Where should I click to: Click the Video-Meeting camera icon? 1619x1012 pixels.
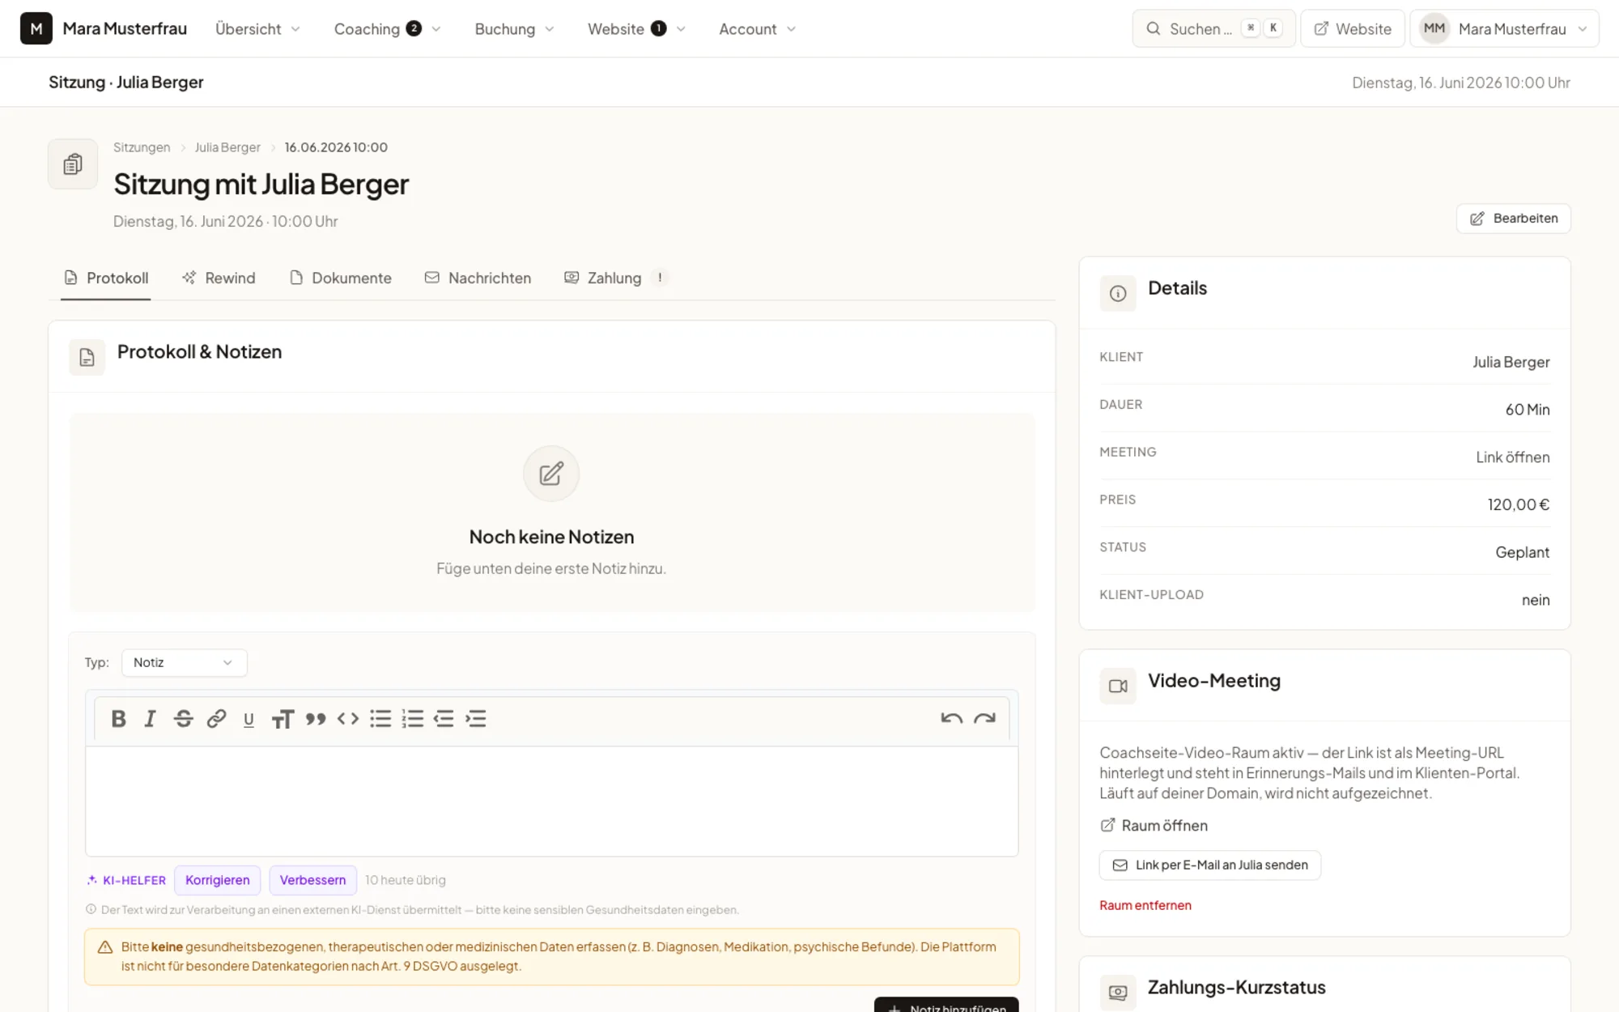click(x=1118, y=686)
